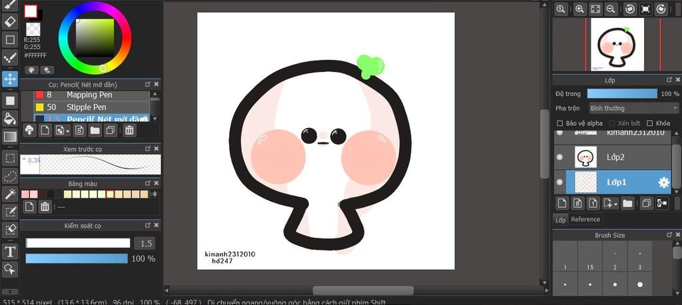This screenshot has width=682, height=305.
Task: Click the brush opacity blue slider
Action: pos(77,258)
